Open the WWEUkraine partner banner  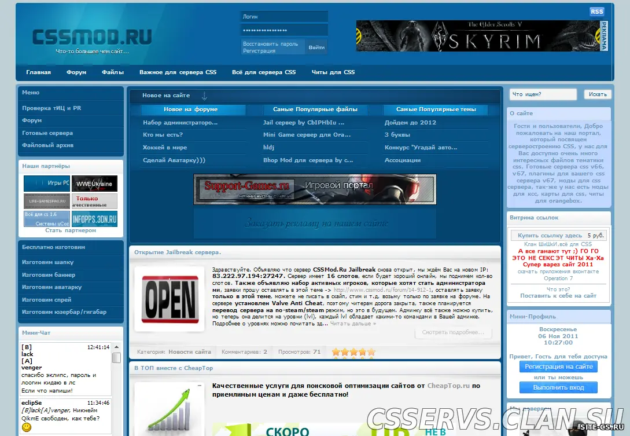[94, 184]
